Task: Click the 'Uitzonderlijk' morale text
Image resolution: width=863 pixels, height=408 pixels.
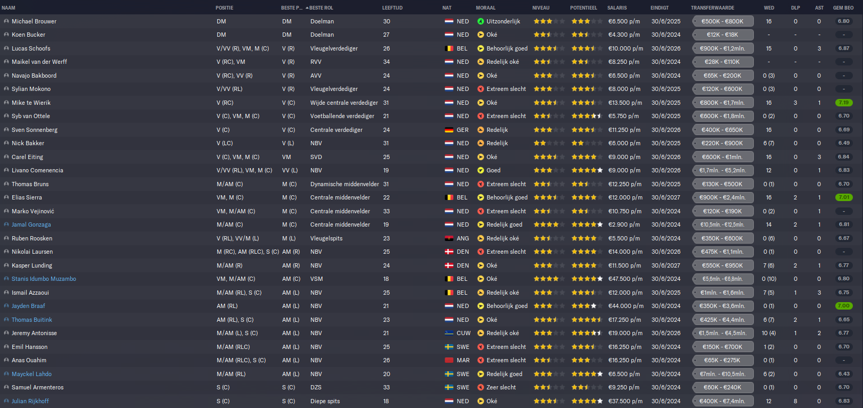Action: 503,21
